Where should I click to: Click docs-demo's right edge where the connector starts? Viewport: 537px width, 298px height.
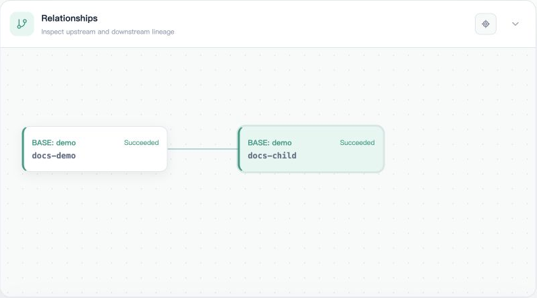(167, 149)
